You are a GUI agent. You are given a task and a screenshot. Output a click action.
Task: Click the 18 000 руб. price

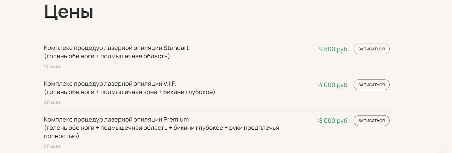[x=332, y=121]
